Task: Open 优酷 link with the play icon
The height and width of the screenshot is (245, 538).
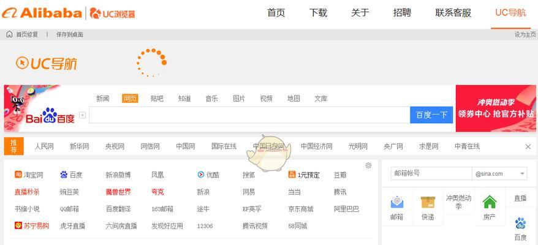Action: (x=208, y=175)
